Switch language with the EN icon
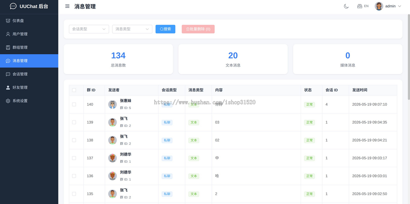 pyautogui.click(x=363, y=6)
